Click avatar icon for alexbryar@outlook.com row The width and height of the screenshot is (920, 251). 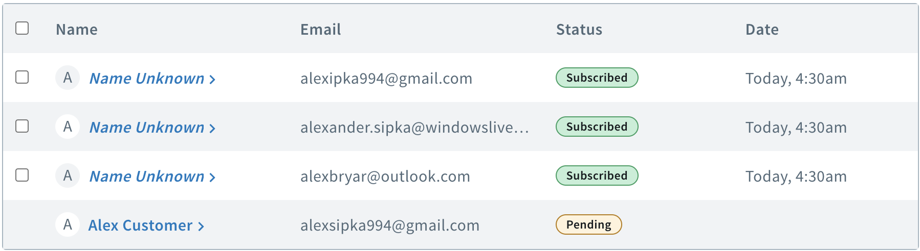tap(68, 176)
